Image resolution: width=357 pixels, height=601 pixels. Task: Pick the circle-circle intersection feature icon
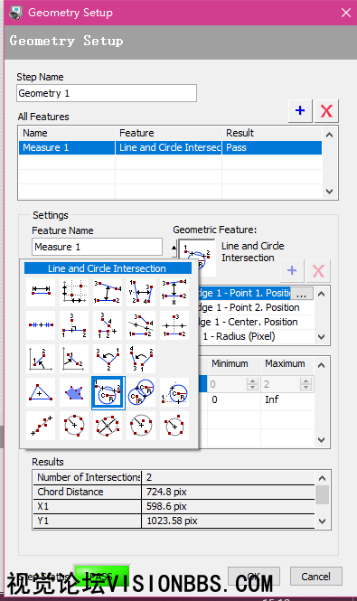coord(141,392)
